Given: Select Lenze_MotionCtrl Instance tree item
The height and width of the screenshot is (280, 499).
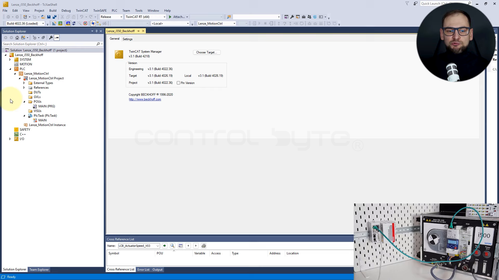Looking at the screenshot, I should [x=47, y=125].
